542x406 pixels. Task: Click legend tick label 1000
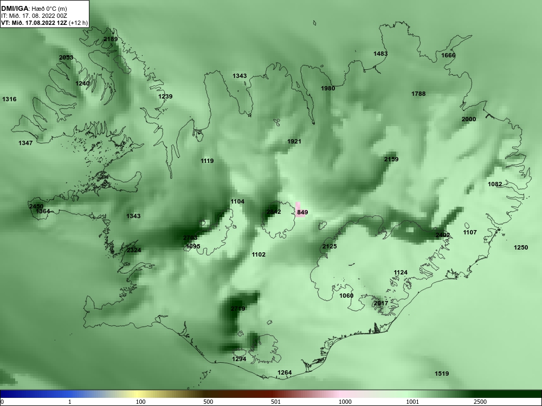(x=345, y=402)
